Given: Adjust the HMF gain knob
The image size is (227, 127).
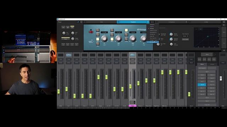Looking at the screenshot, I should [x=133, y=38].
